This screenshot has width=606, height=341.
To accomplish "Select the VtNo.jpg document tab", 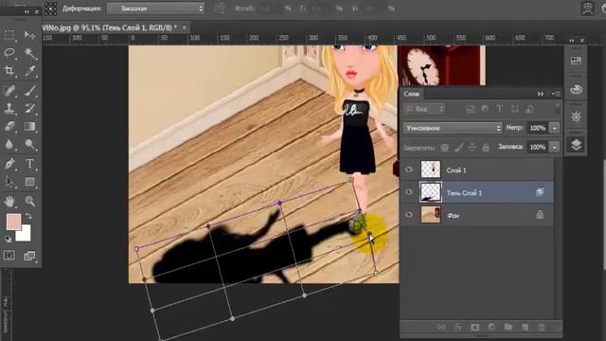I will pyautogui.click(x=110, y=27).
